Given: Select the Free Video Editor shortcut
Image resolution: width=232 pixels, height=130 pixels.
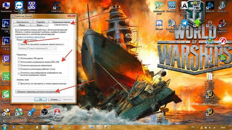Looking at the screenshot, I should tap(6, 97).
